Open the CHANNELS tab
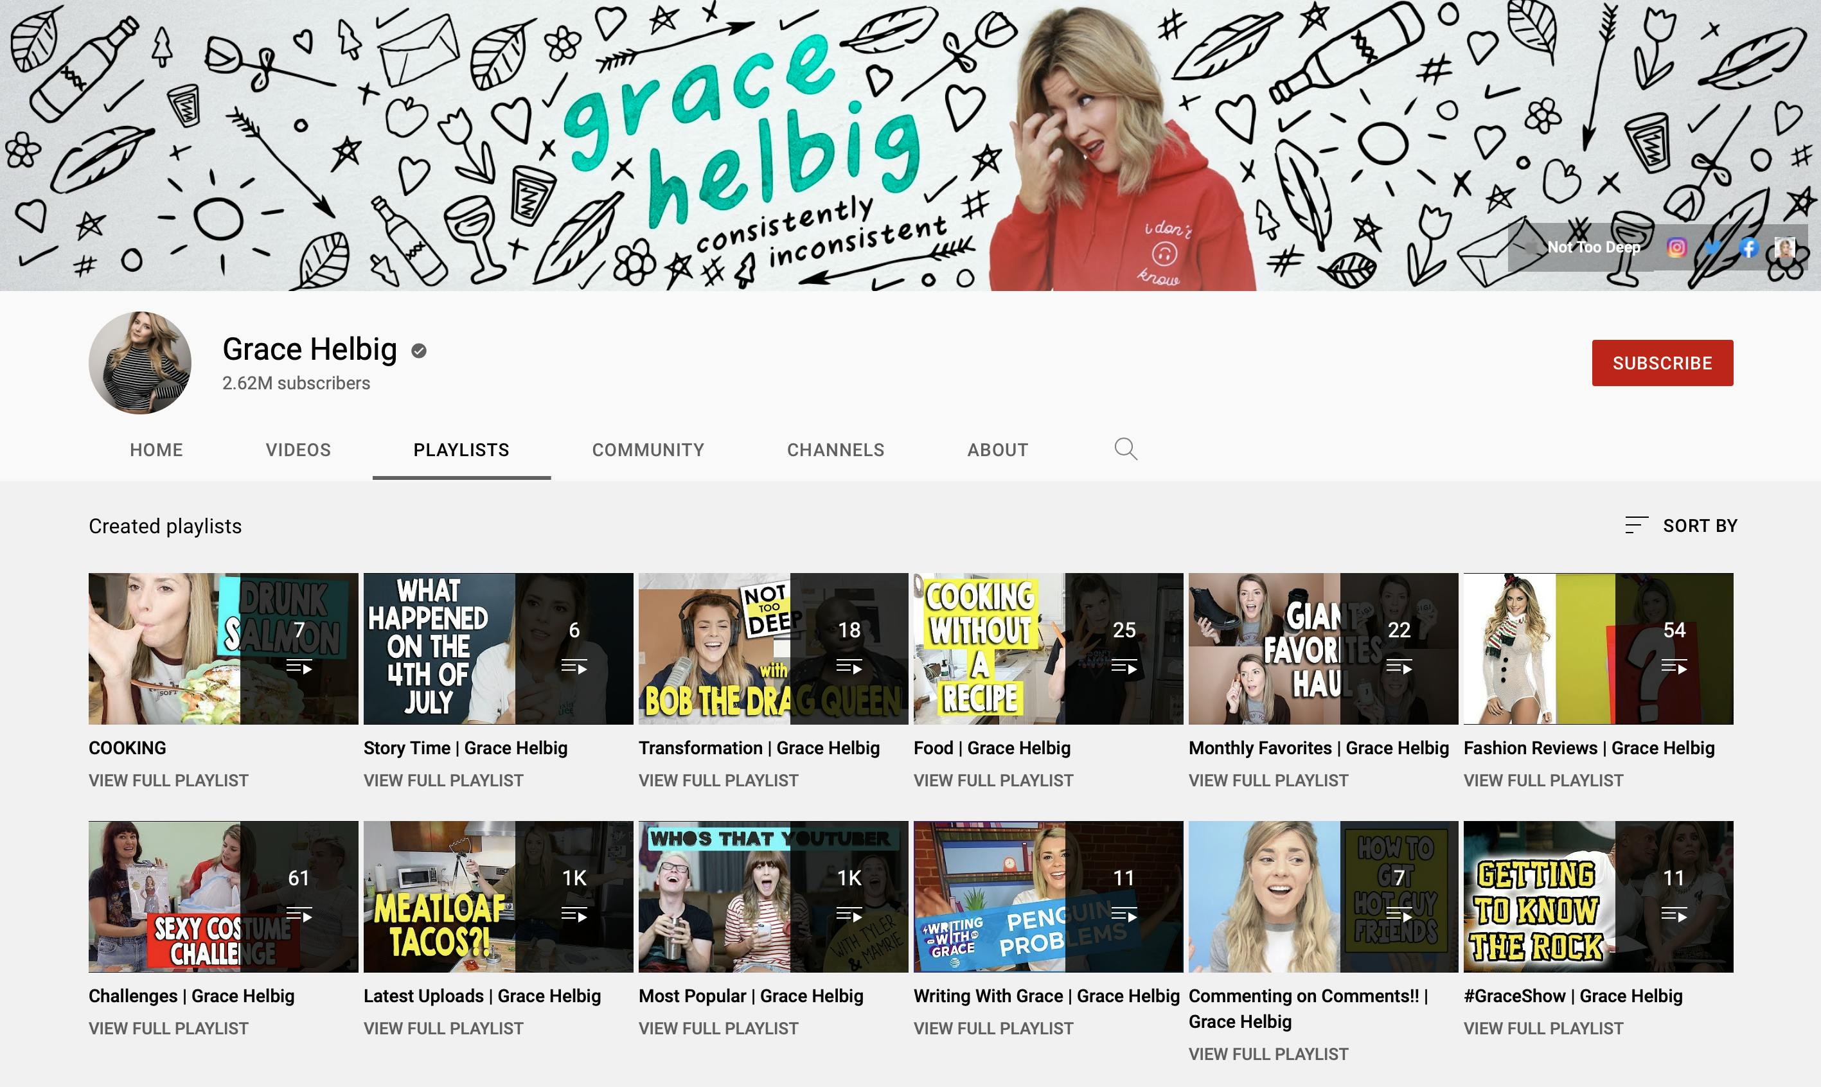This screenshot has width=1821, height=1087. point(836,449)
